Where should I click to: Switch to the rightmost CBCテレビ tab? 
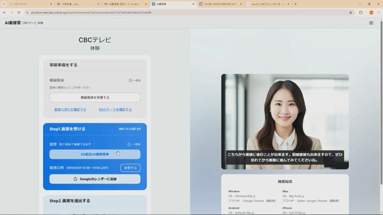(x=268, y=4)
